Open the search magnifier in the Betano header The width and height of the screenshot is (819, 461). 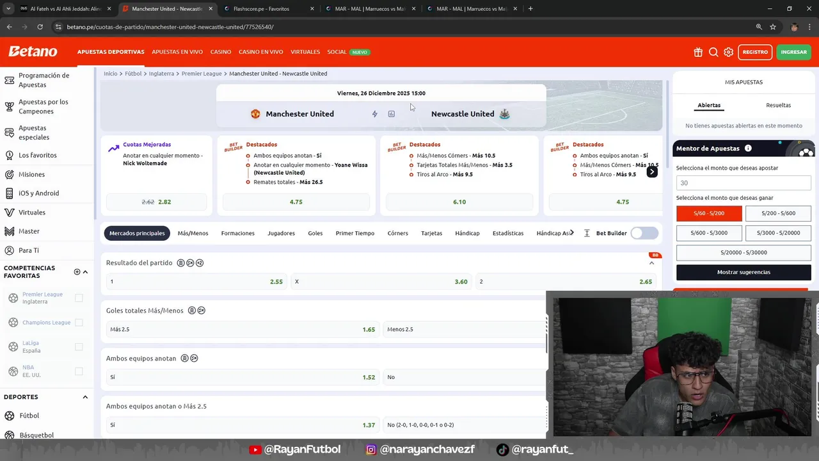pyautogui.click(x=713, y=52)
